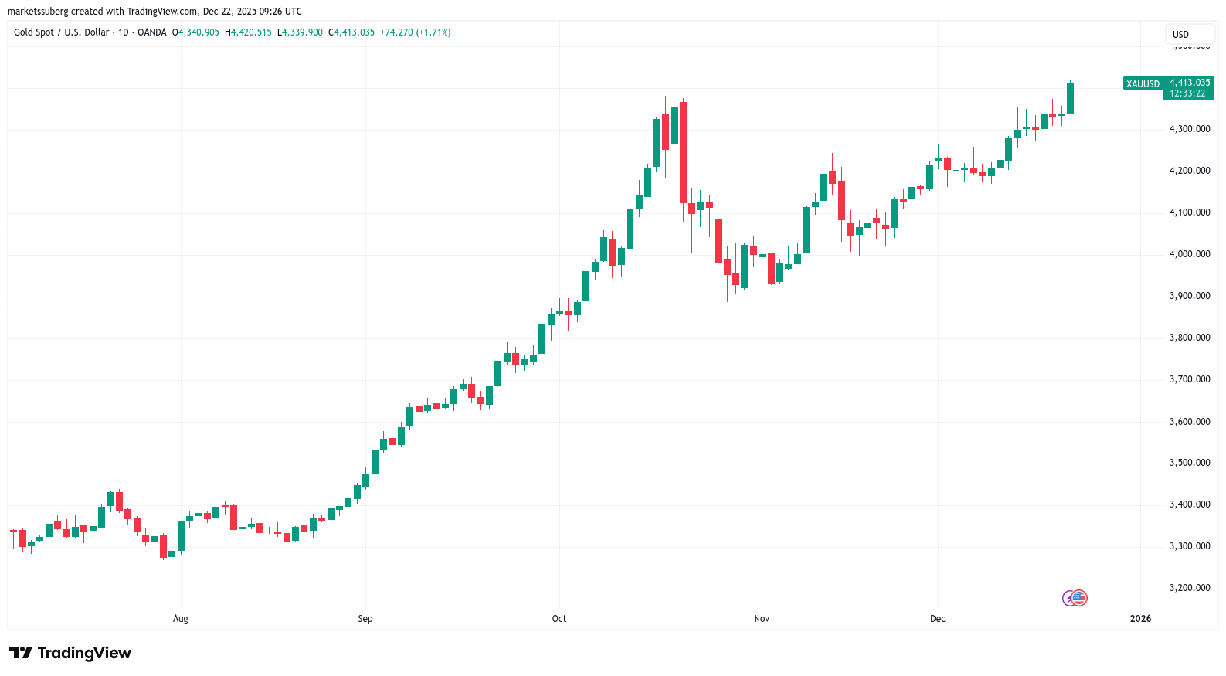Click the 3,500.000 price scale label
Viewport: 1226px width, 676px height.
coord(1189,463)
